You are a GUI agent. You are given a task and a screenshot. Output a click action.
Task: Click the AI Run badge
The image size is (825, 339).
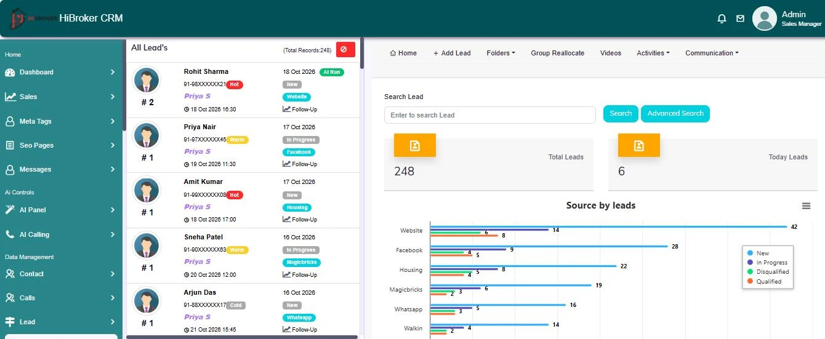click(x=332, y=72)
